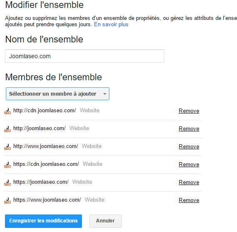Remove http://www.joomlaseo.com/ member

[189, 146]
